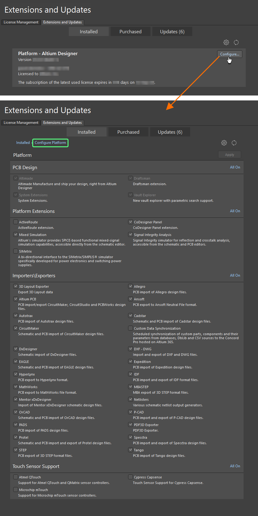Toggle the PDF3D Exporter checkbox
Image resolution: width=258 pixels, height=516 pixels.
[131, 425]
